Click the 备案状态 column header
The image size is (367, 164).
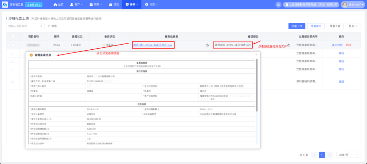109,36
